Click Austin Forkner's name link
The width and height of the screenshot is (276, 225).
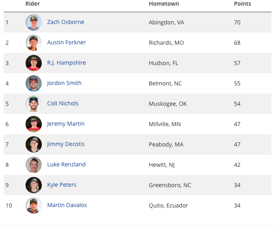click(67, 42)
